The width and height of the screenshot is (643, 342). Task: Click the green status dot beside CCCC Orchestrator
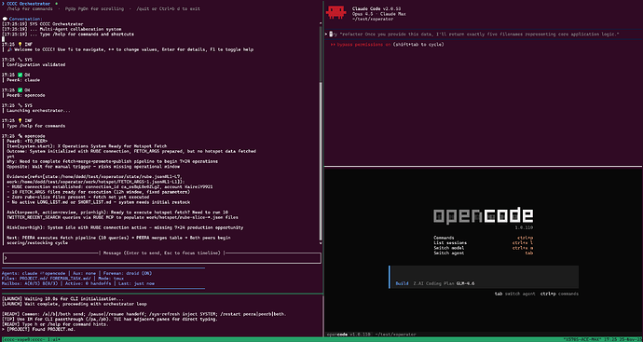click(x=56, y=4)
